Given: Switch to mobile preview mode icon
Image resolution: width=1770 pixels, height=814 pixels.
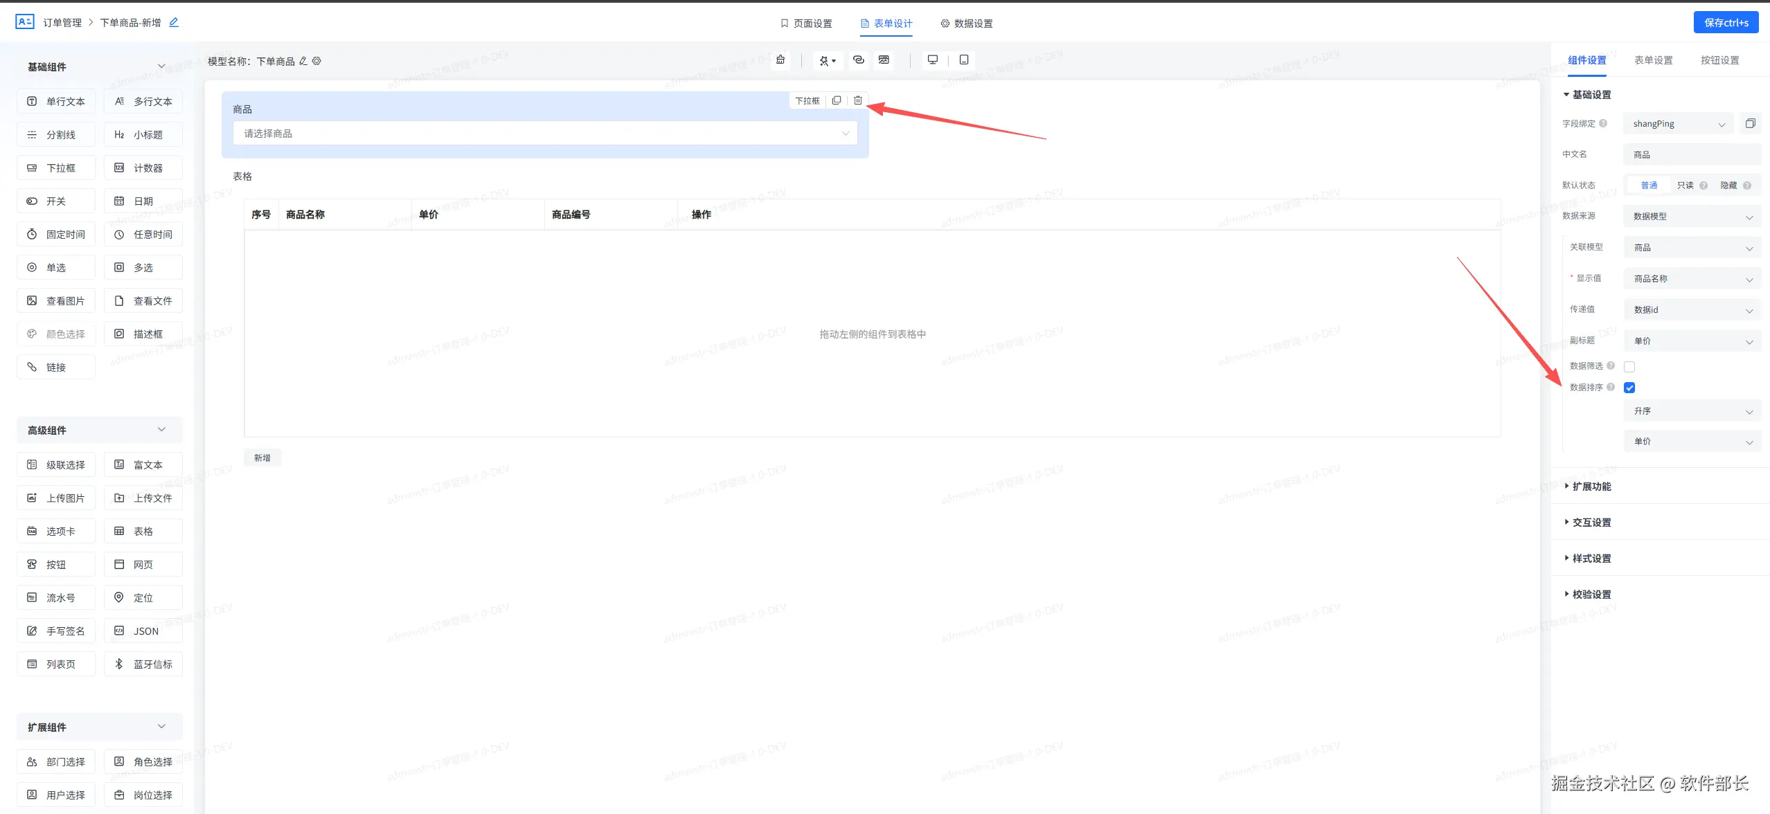Looking at the screenshot, I should [963, 60].
